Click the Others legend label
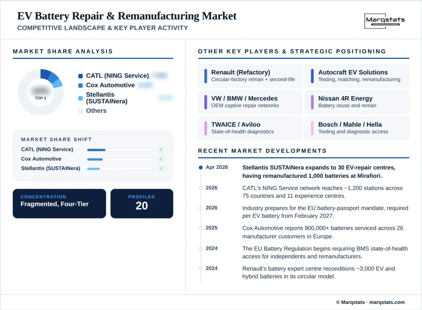 coord(96,111)
